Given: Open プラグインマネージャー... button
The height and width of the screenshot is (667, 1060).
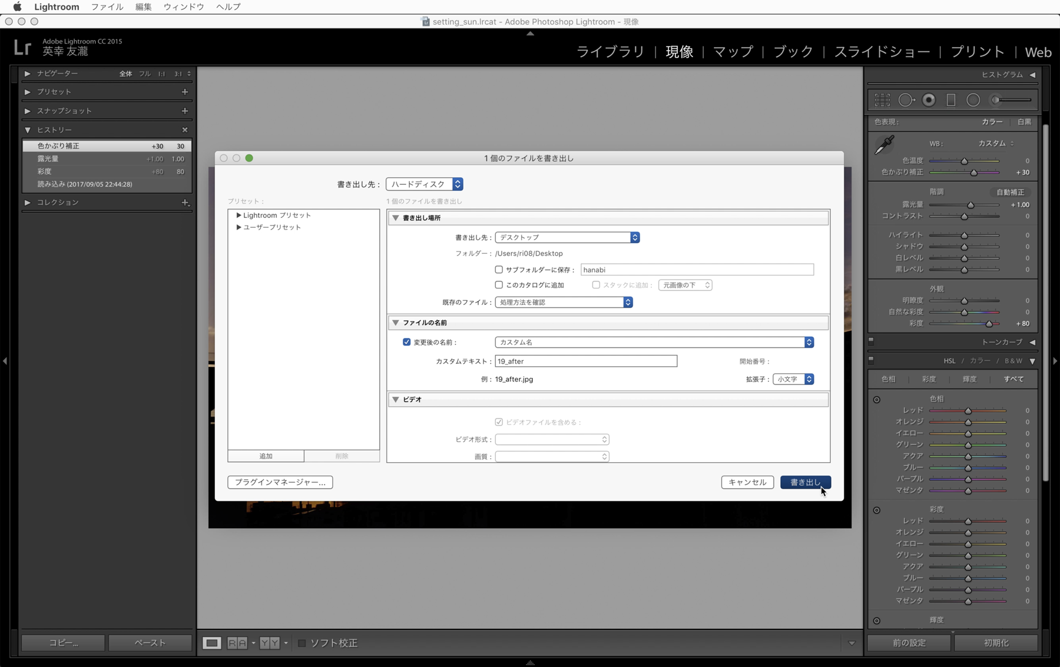Looking at the screenshot, I should tap(280, 482).
